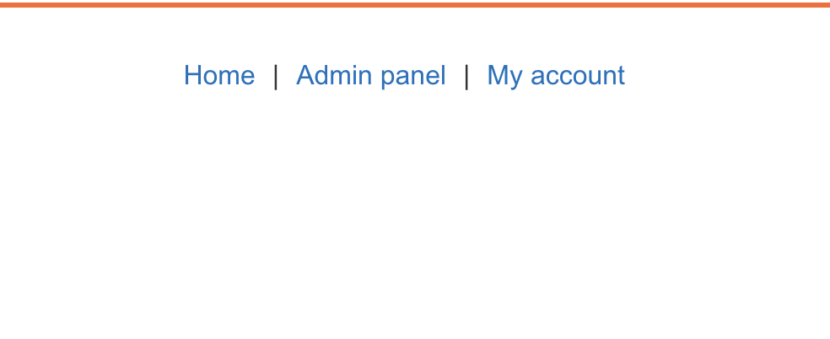Choose My account in header menu
This screenshot has width=830, height=339.
556,76
